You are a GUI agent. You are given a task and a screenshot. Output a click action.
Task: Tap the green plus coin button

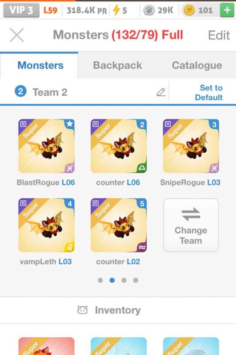(x=227, y=10)
